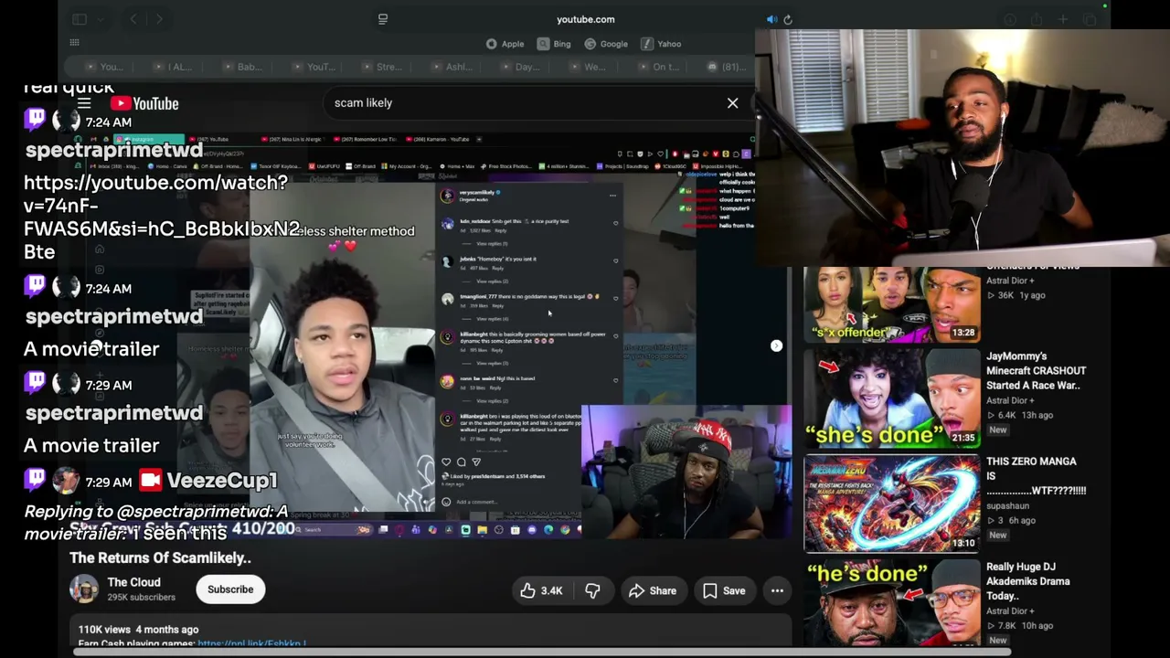Open Safari's downloads icon in the toolbar
Screen dimensions: 1170x658
pos(1010,19)
